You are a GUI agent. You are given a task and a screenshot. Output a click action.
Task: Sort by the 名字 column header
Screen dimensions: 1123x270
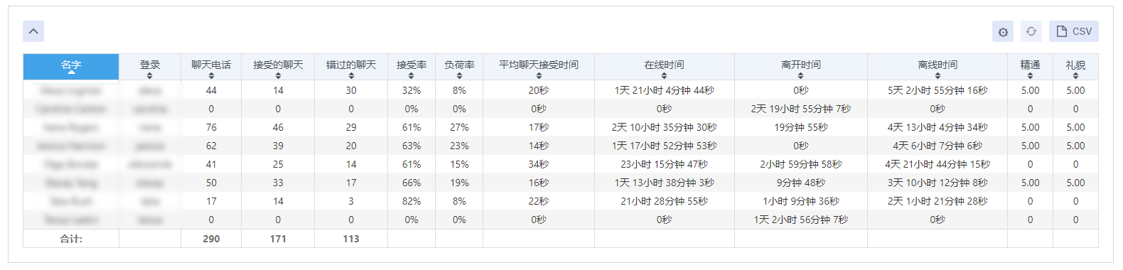point(71,67)
